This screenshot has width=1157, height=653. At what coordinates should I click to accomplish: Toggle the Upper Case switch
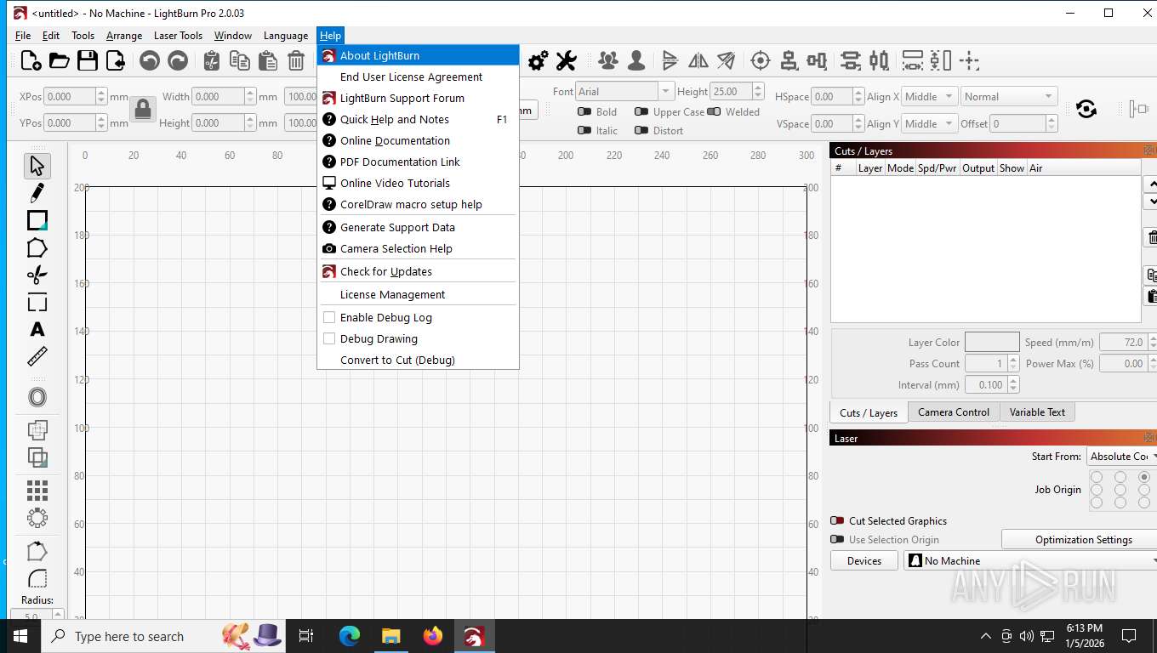641,111
